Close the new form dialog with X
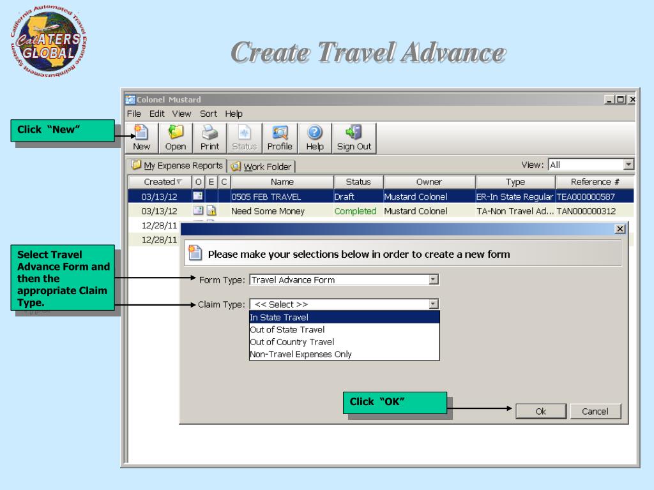The image size is (654, 490). pyautogui.click(x=620, y=229)
